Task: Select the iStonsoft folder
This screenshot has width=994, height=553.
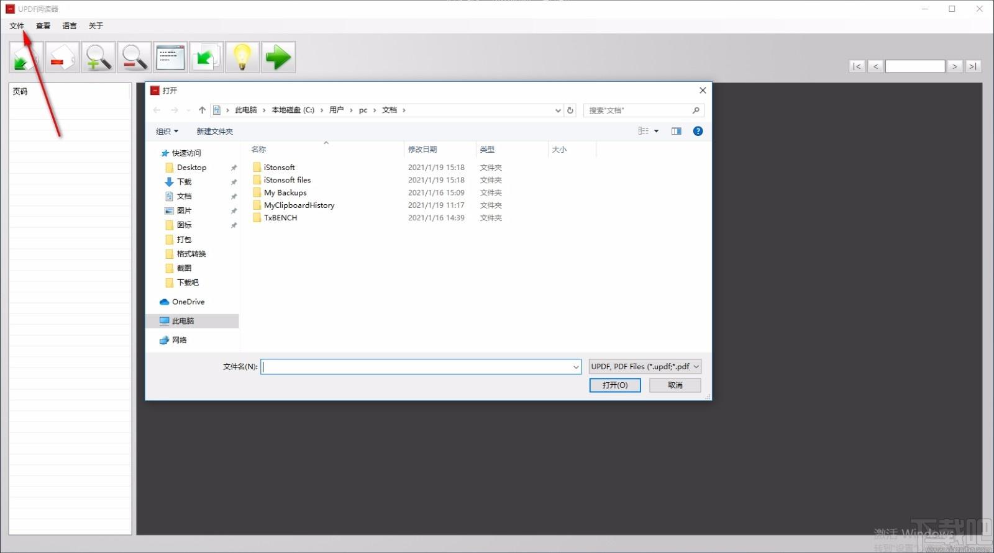Action: (279, 168)
